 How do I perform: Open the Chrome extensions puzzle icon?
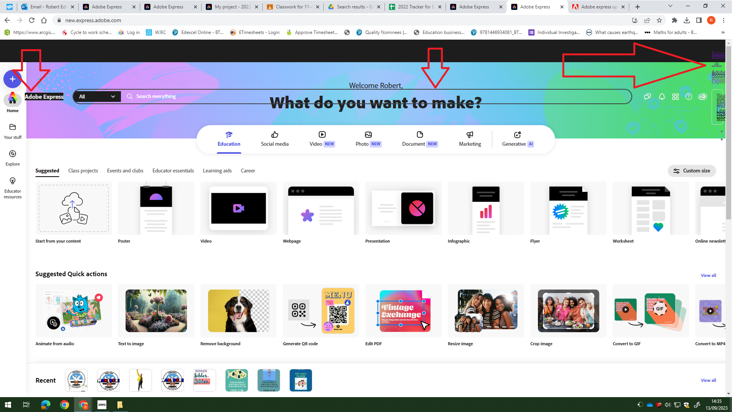[674, 20]
